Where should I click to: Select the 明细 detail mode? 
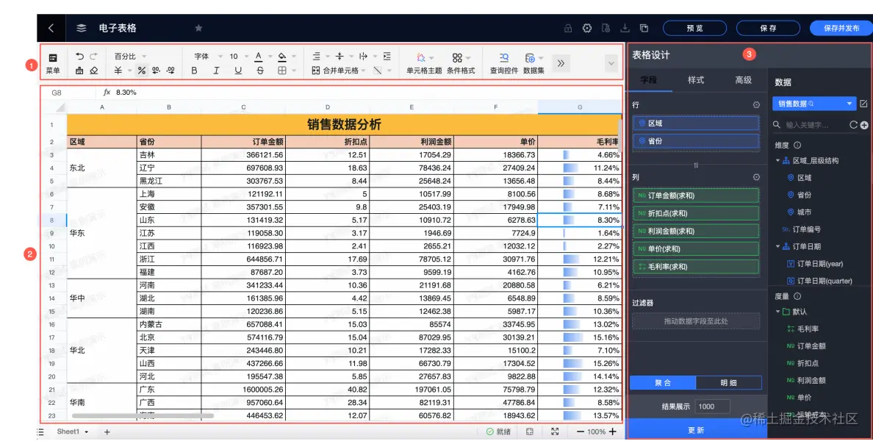coord(729,382)
